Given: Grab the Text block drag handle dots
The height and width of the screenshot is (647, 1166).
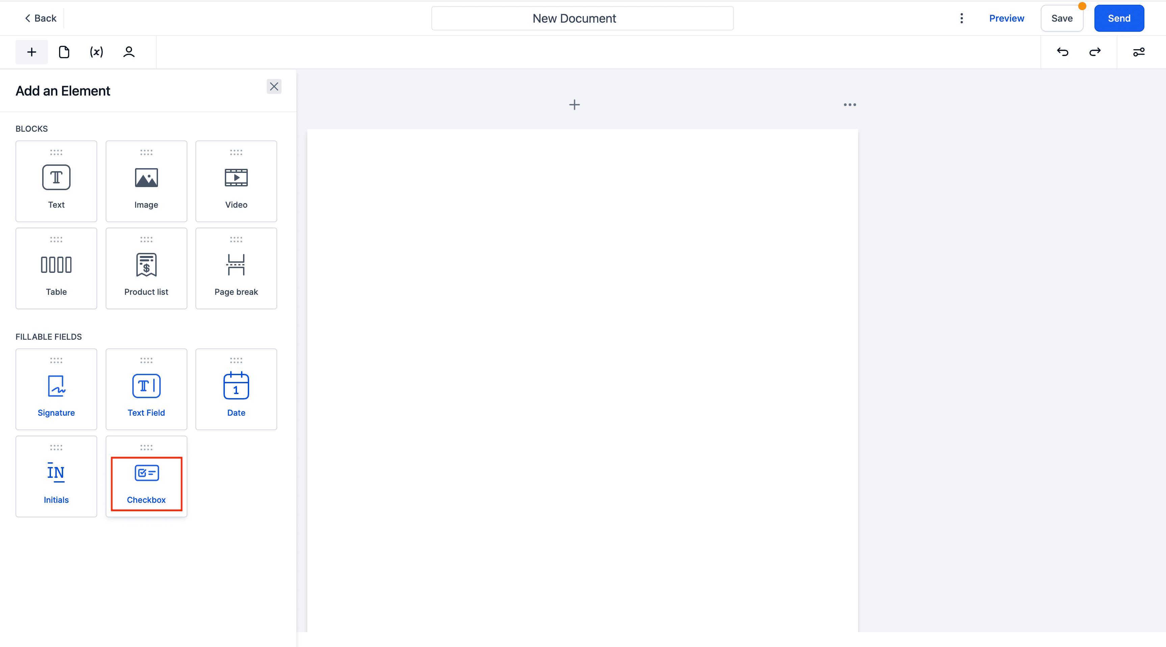Looking at the screenshot, I should pos(56,152).
